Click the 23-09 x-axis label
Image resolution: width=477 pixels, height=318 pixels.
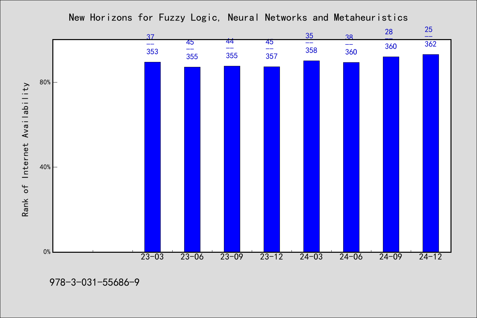click(x=232, y=257)
